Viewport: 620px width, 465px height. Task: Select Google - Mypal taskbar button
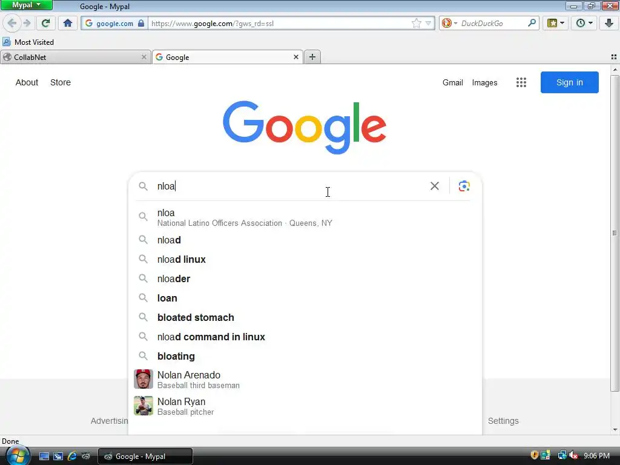(x=145, y=457)
